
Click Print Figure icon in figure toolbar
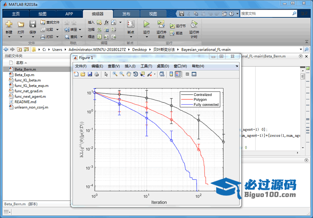point(97,74)
